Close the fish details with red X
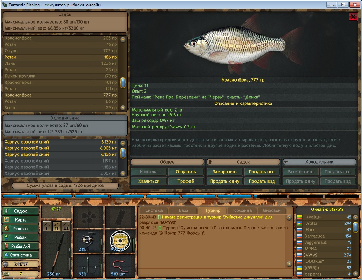Viewport: 362px width, 280px height. coord(353,17)
